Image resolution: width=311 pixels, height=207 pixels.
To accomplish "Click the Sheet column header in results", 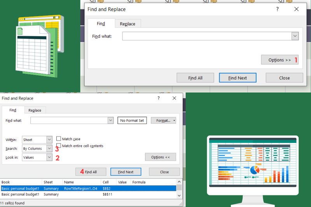I will point(52,182).
